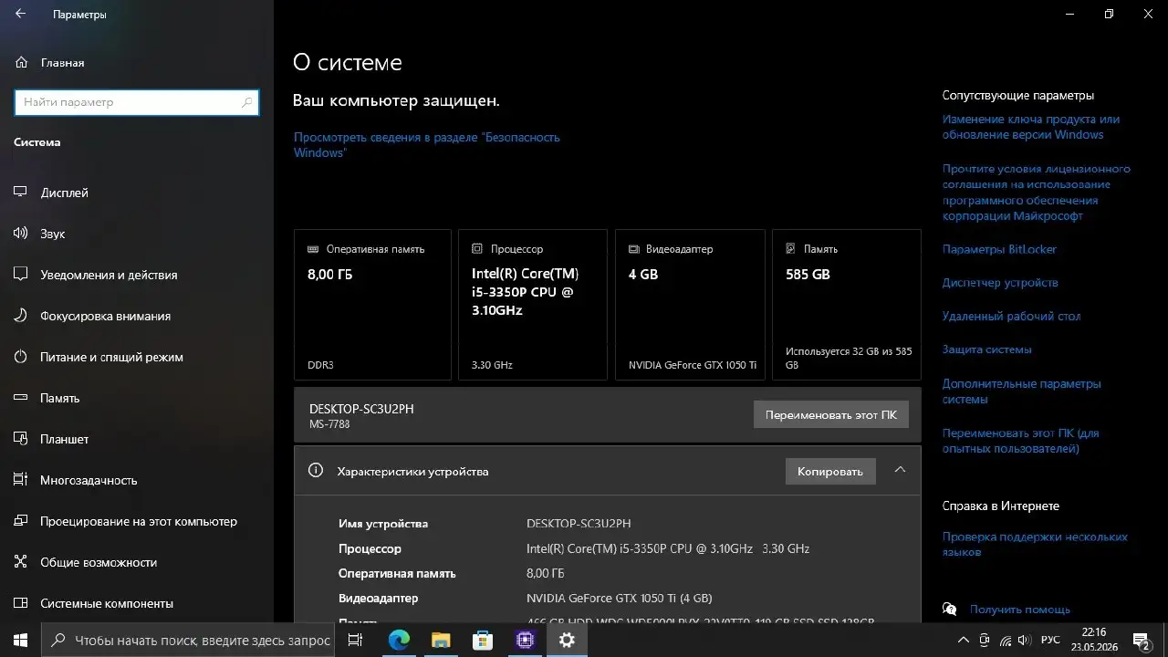Open Общие возможности in the sidebar
Screen dimensions: 1168x657
click(137, 562)
